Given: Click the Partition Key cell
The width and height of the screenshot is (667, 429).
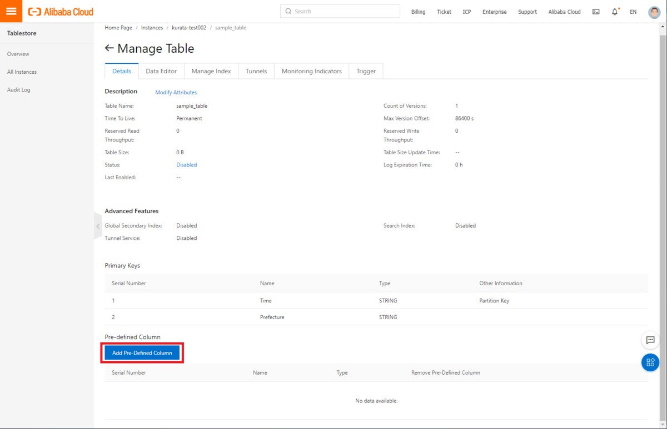Looking at the screenshot, I should coord(494,300).
